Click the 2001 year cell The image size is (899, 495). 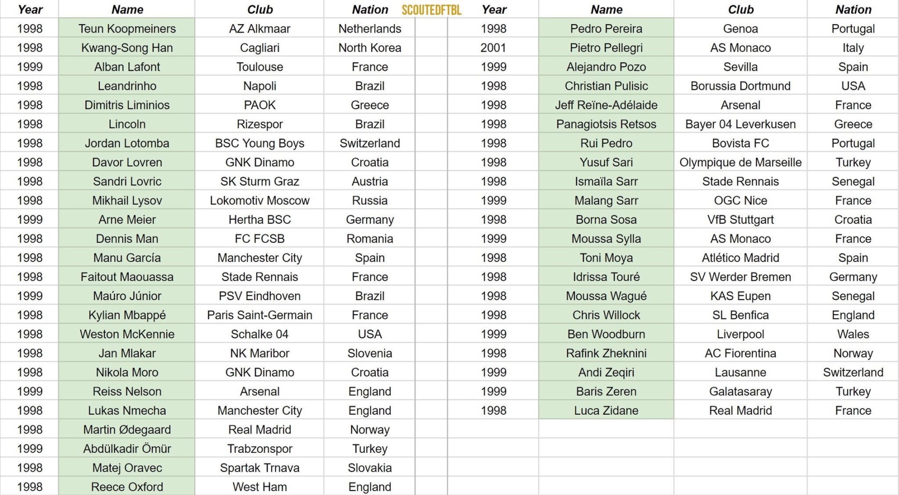(493, 48)
